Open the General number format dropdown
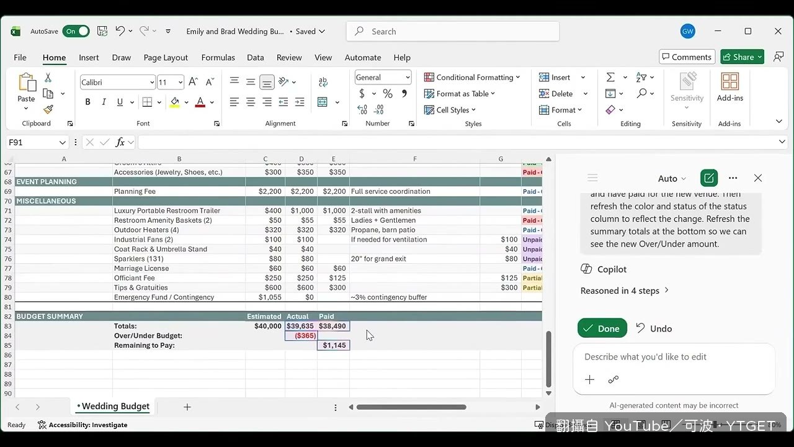Viewport: 794px width, 447px height. click(x=408, y=78)
